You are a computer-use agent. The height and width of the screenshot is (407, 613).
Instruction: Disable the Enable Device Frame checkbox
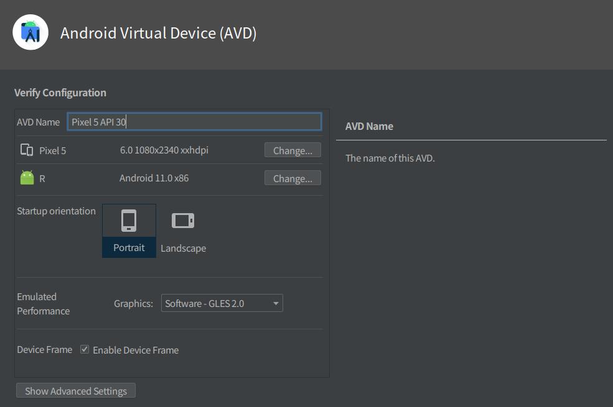[85, 349]
